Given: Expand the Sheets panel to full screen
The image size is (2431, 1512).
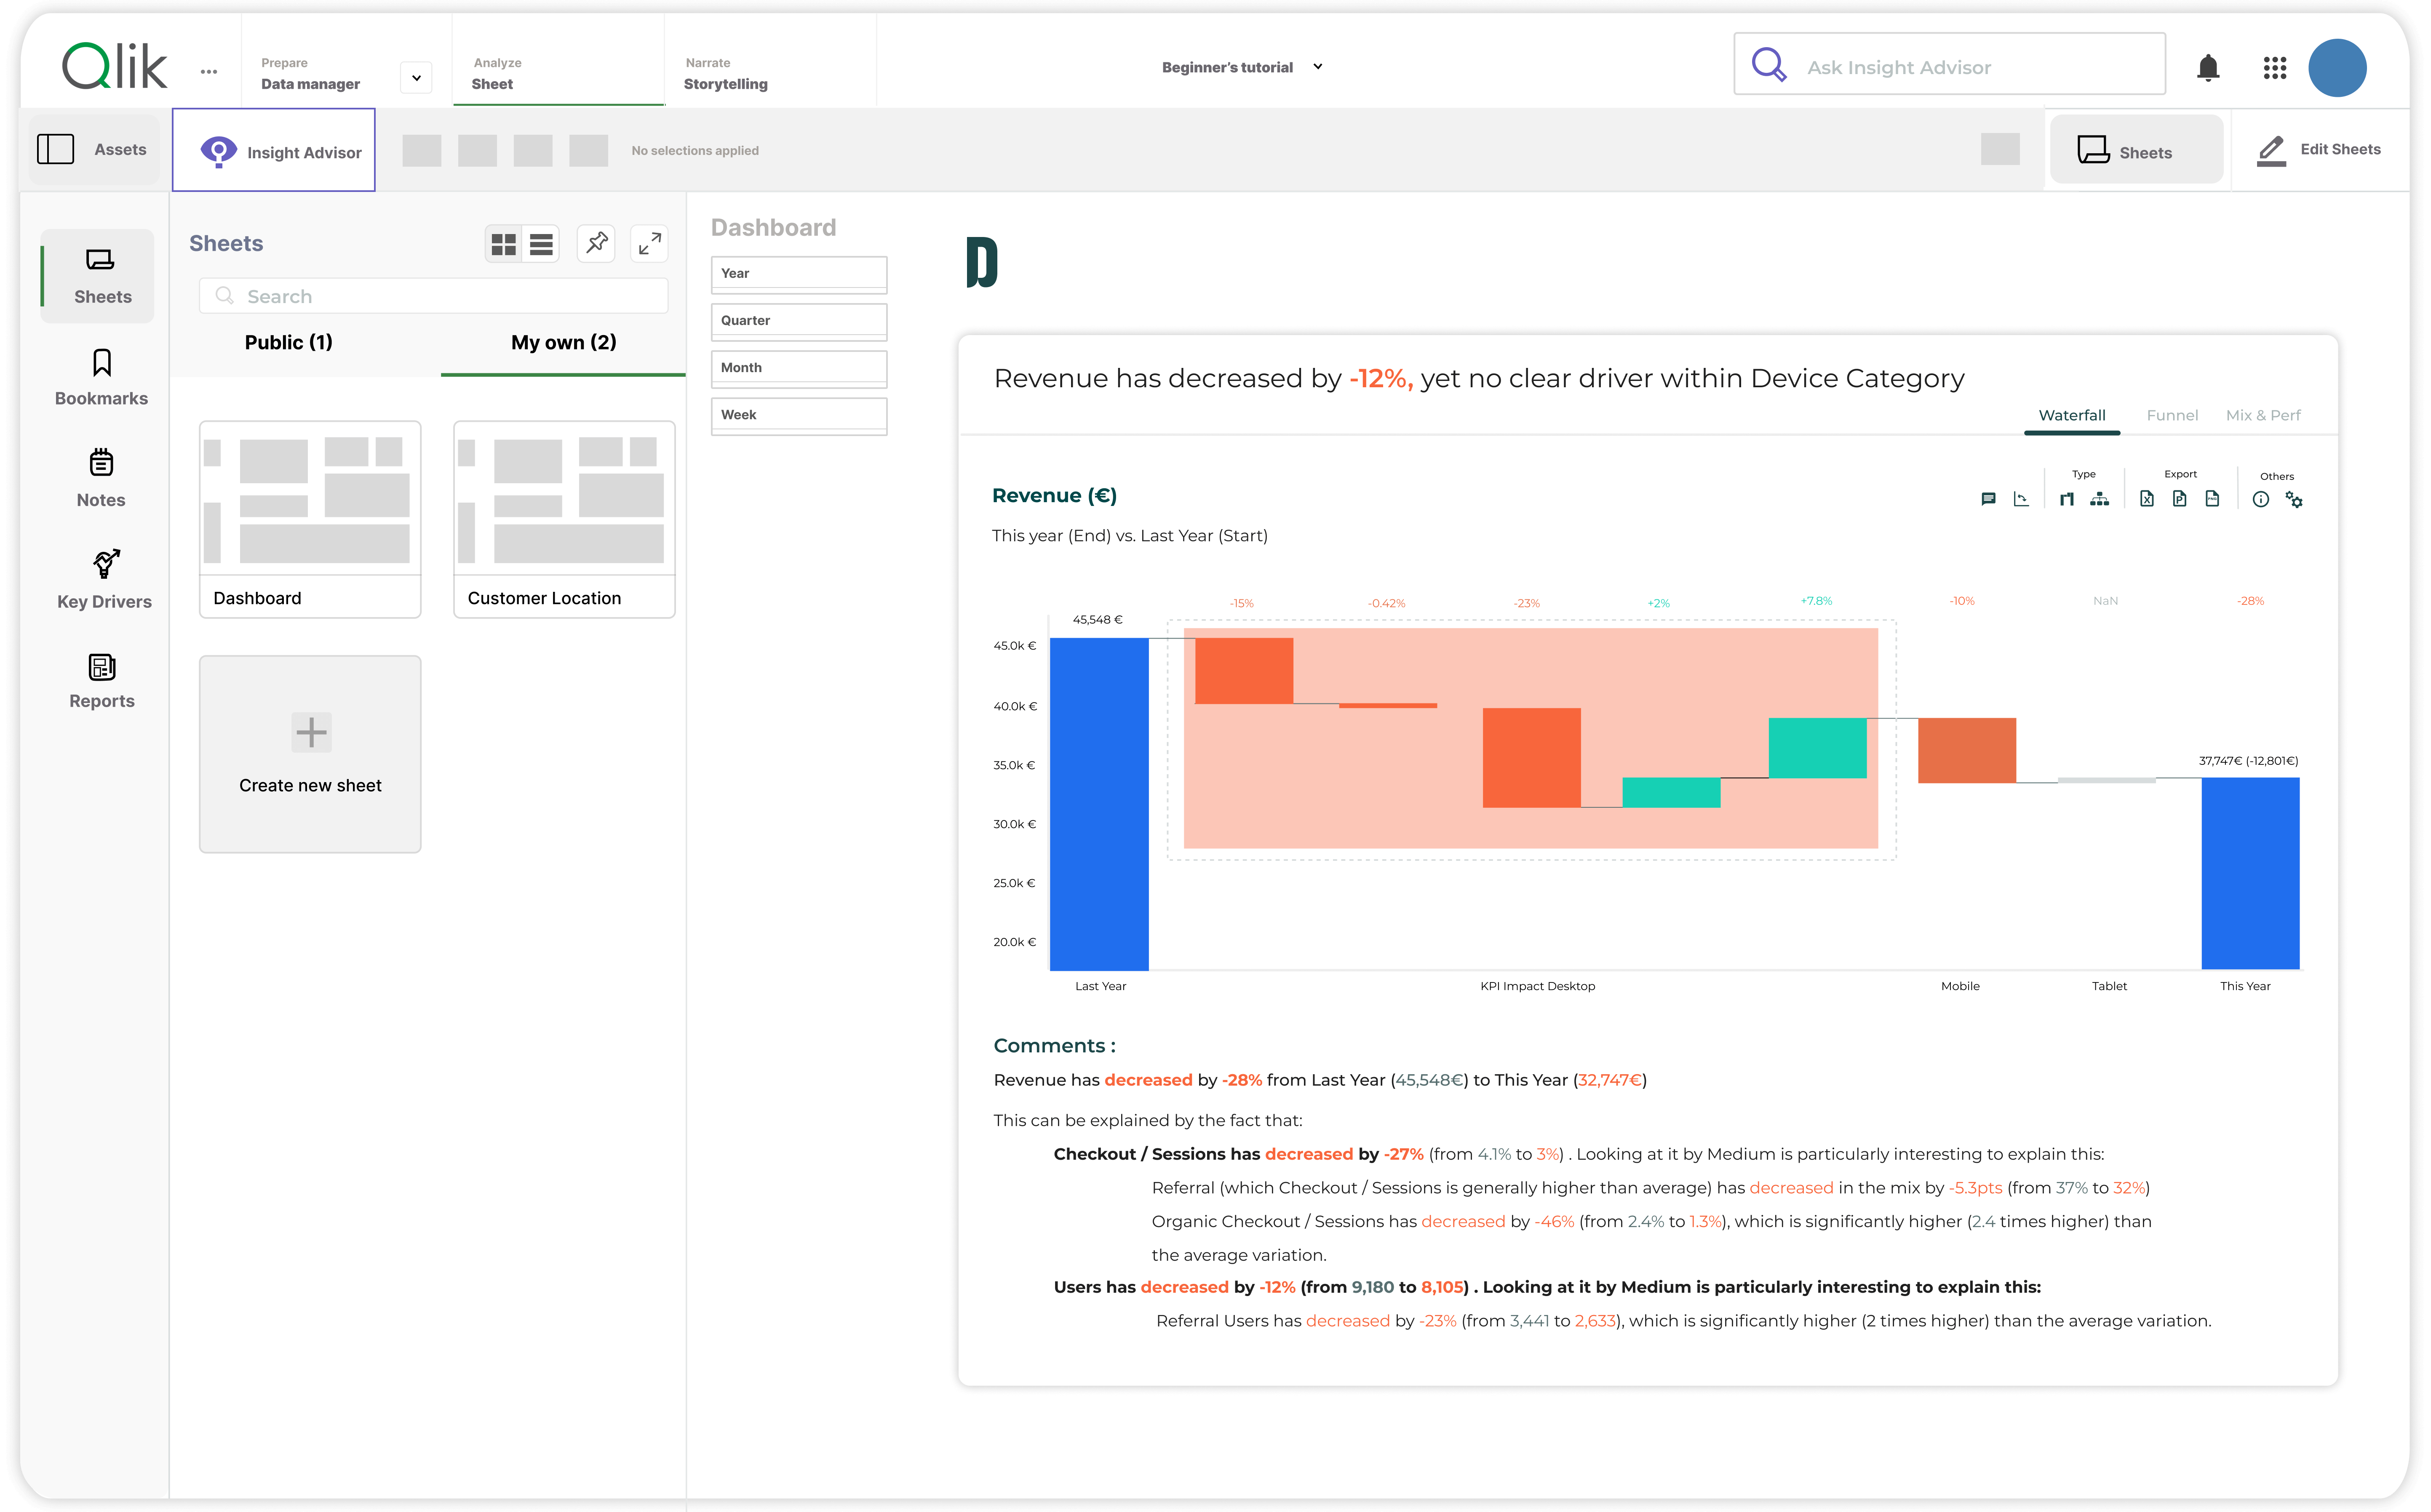Looking at the screenshot, I should [x=650, y=243].
